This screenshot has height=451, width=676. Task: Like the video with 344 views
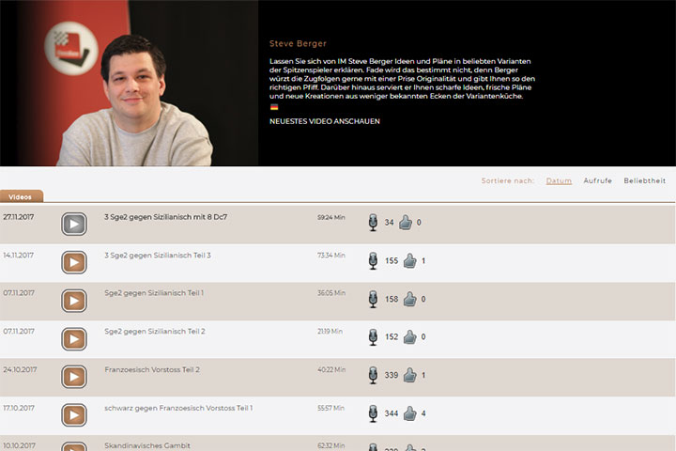click(409, 413)
